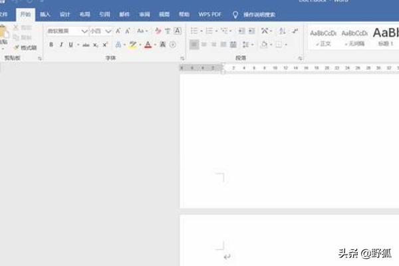The image size is (399, 266).
Task: Click the Shrink Font icon
Action: point(128,31)
